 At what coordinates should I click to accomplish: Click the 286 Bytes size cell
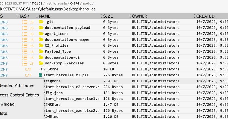click(x=113, y=87)
